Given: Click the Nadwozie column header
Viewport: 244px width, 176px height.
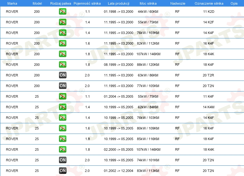Looking at the screenshot, I should pos(178,3).
